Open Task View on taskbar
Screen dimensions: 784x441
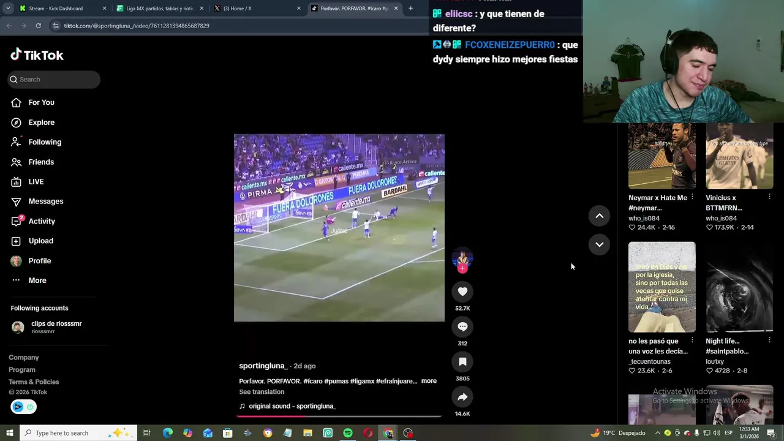pyautogui.click(x=147, y=433)
